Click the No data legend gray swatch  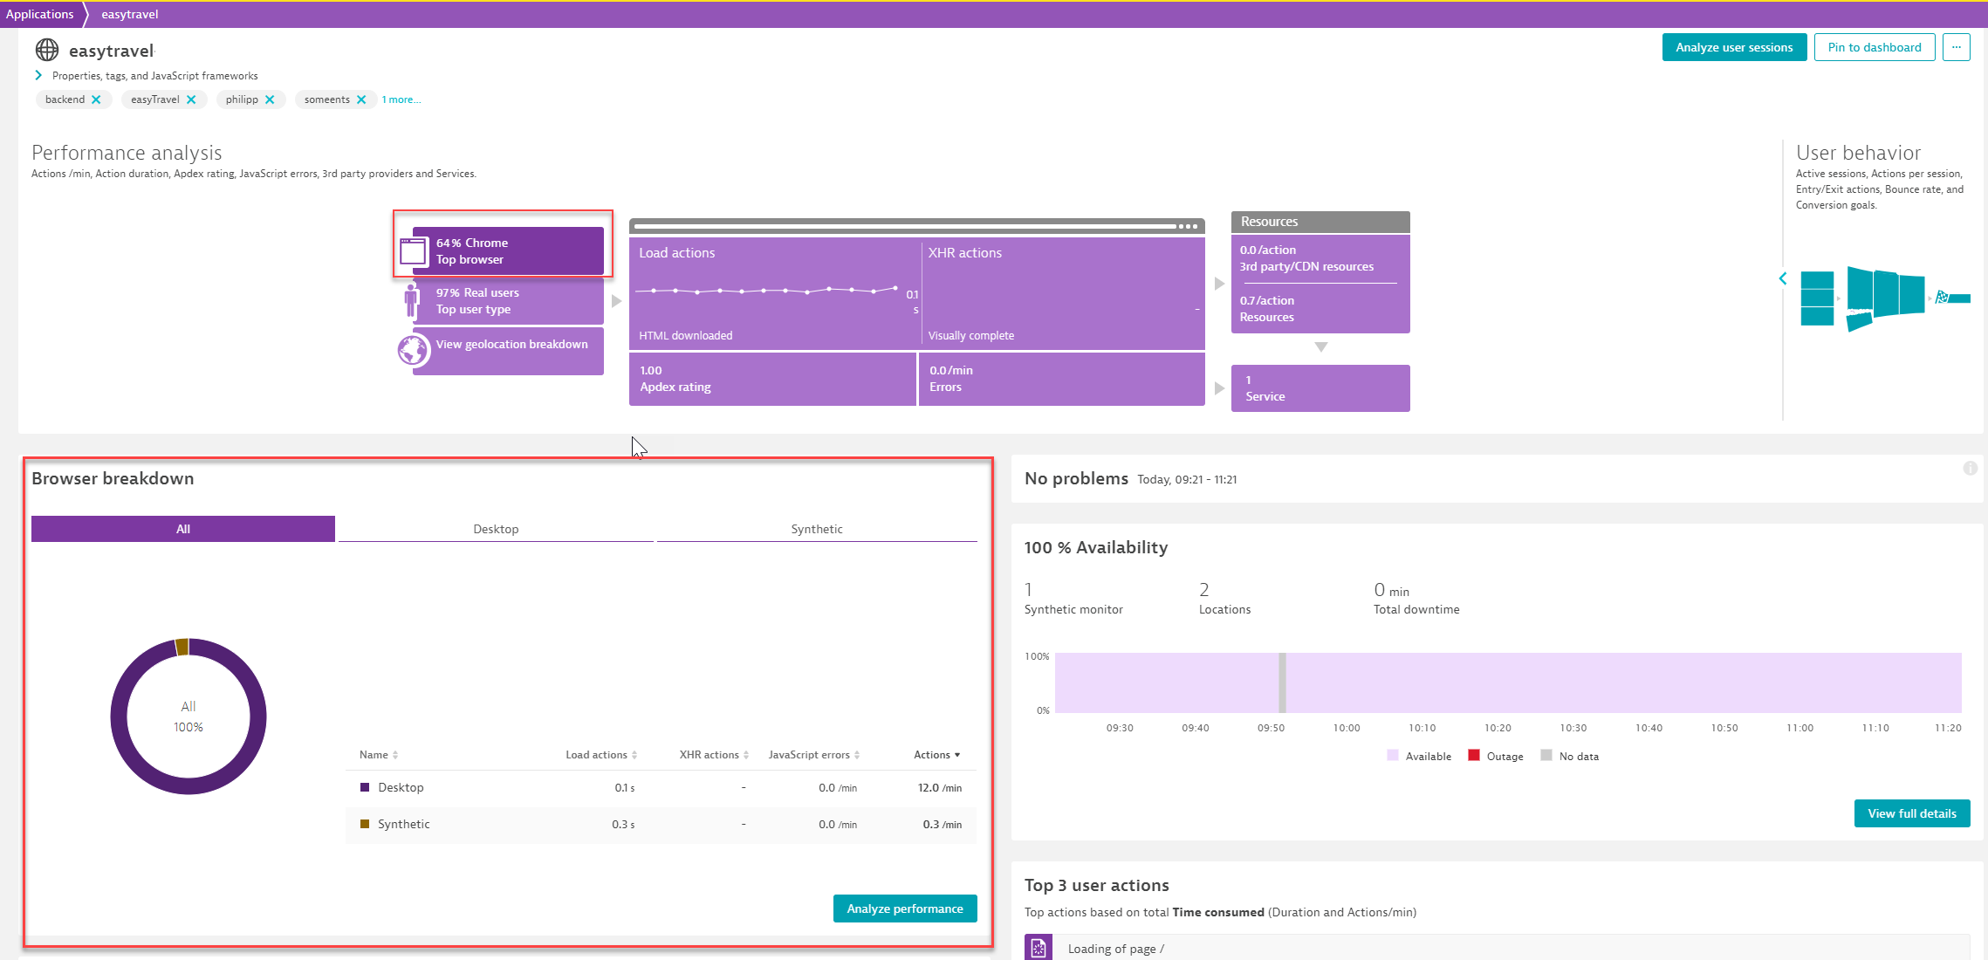[1546, 756]
